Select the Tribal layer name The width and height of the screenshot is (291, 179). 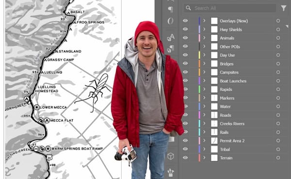(225, 149)
